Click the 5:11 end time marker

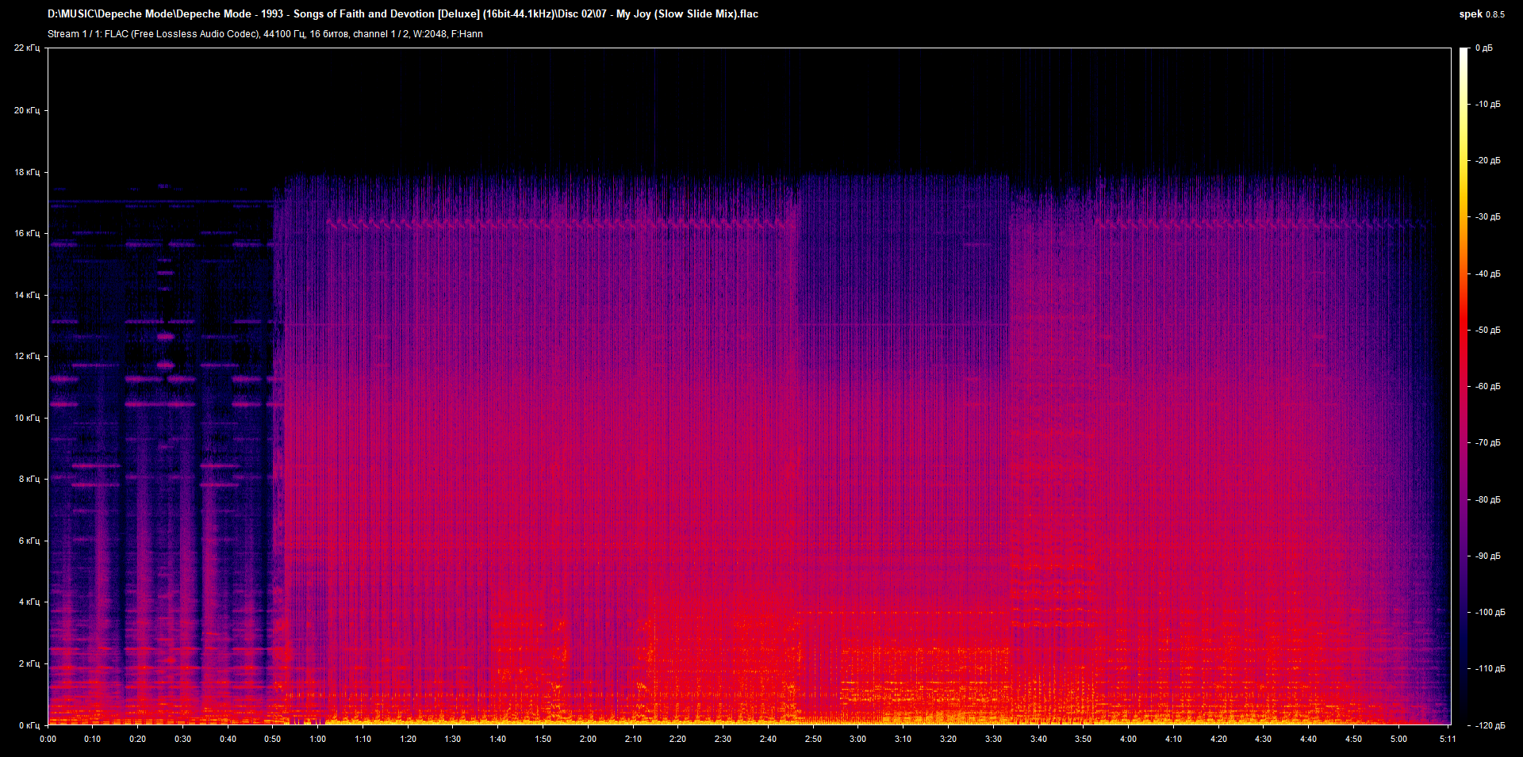[x=1448, y=739]
